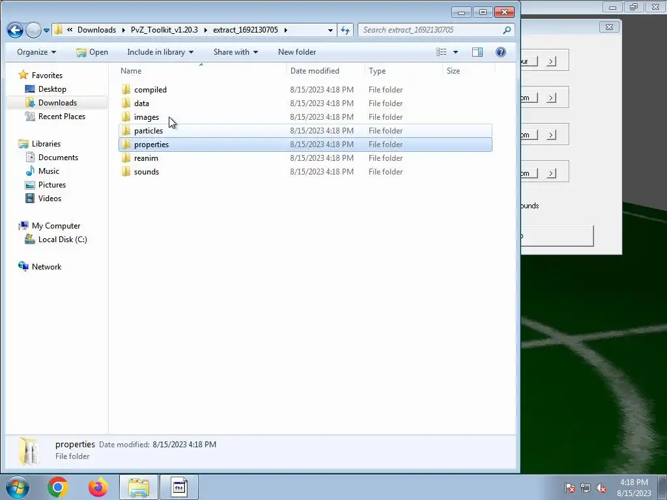Image resolution: width=667 pixels, height=500 pixels.
Task: Click PvZ_Toolkit_v1.20.3 in the address breadcrumb
Action: point(164,30)
